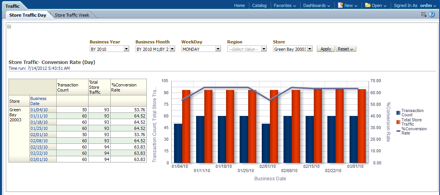The width and height of the screenshot is (440, 195).
Task: Click the Time run timestamp text
Action: pos(39,68)
